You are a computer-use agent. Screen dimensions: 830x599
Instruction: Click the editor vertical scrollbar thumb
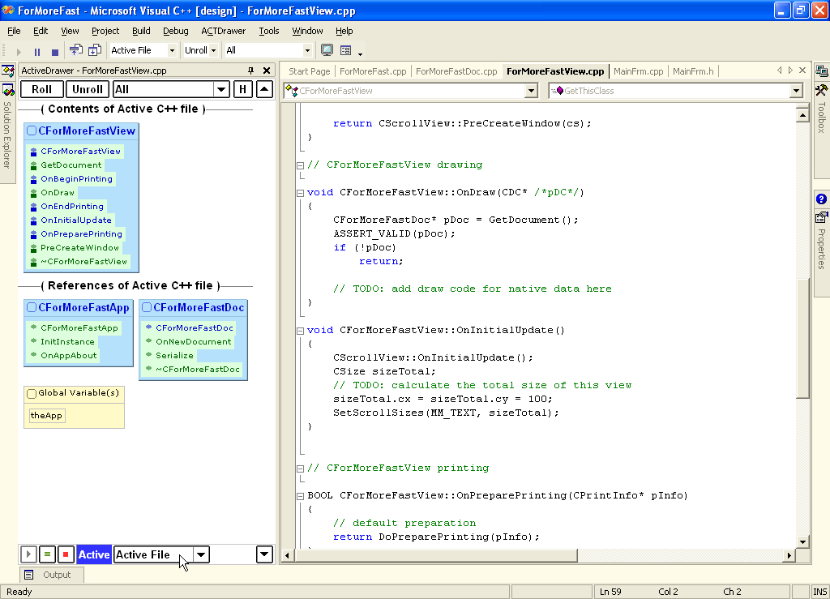[x=802, y=339]
